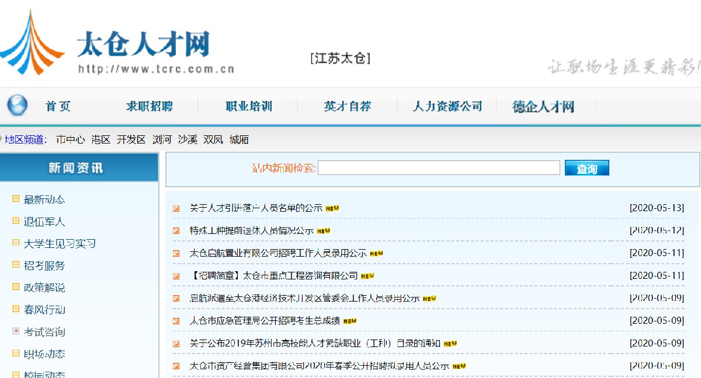This screenshot has height=378, width=701.
Task: Open news 太仓启航置业有限公司招聘工作人员录用公示
Action: coord(278,253)
